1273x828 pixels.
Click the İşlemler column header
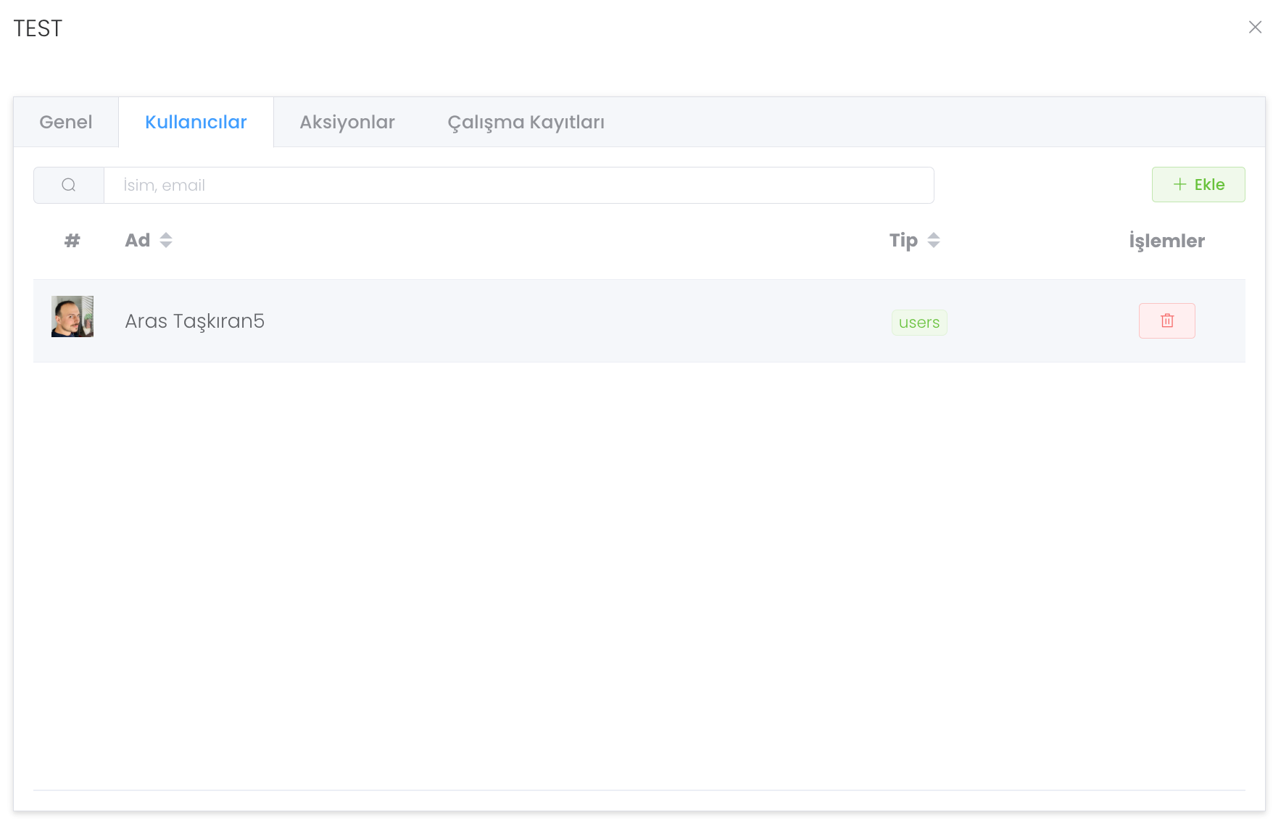1166,241
